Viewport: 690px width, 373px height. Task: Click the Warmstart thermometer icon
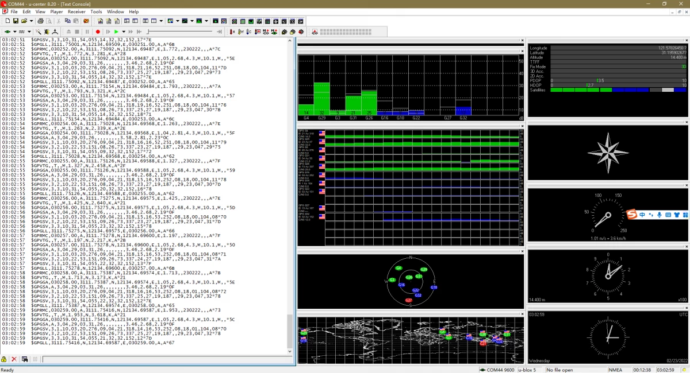click(x=241, y=32)
